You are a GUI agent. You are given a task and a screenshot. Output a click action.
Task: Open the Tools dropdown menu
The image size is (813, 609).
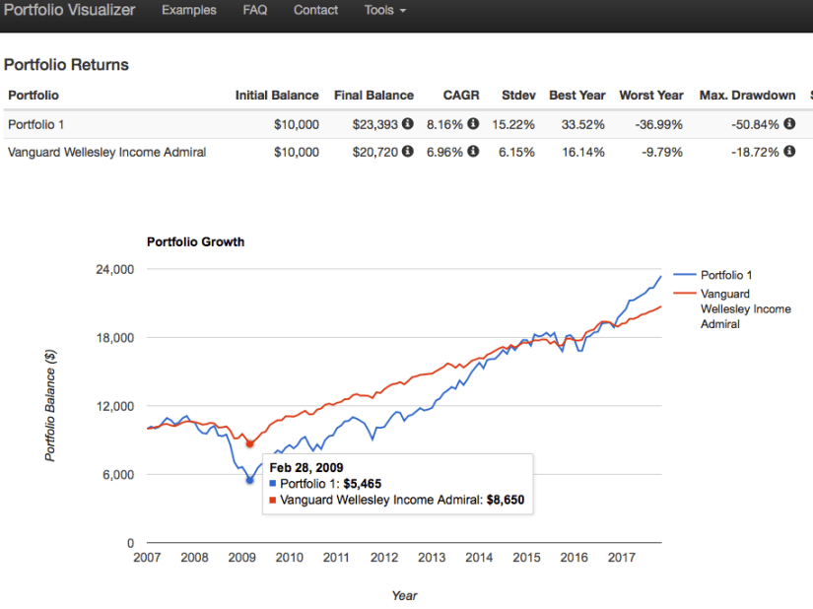pos(384,11)
